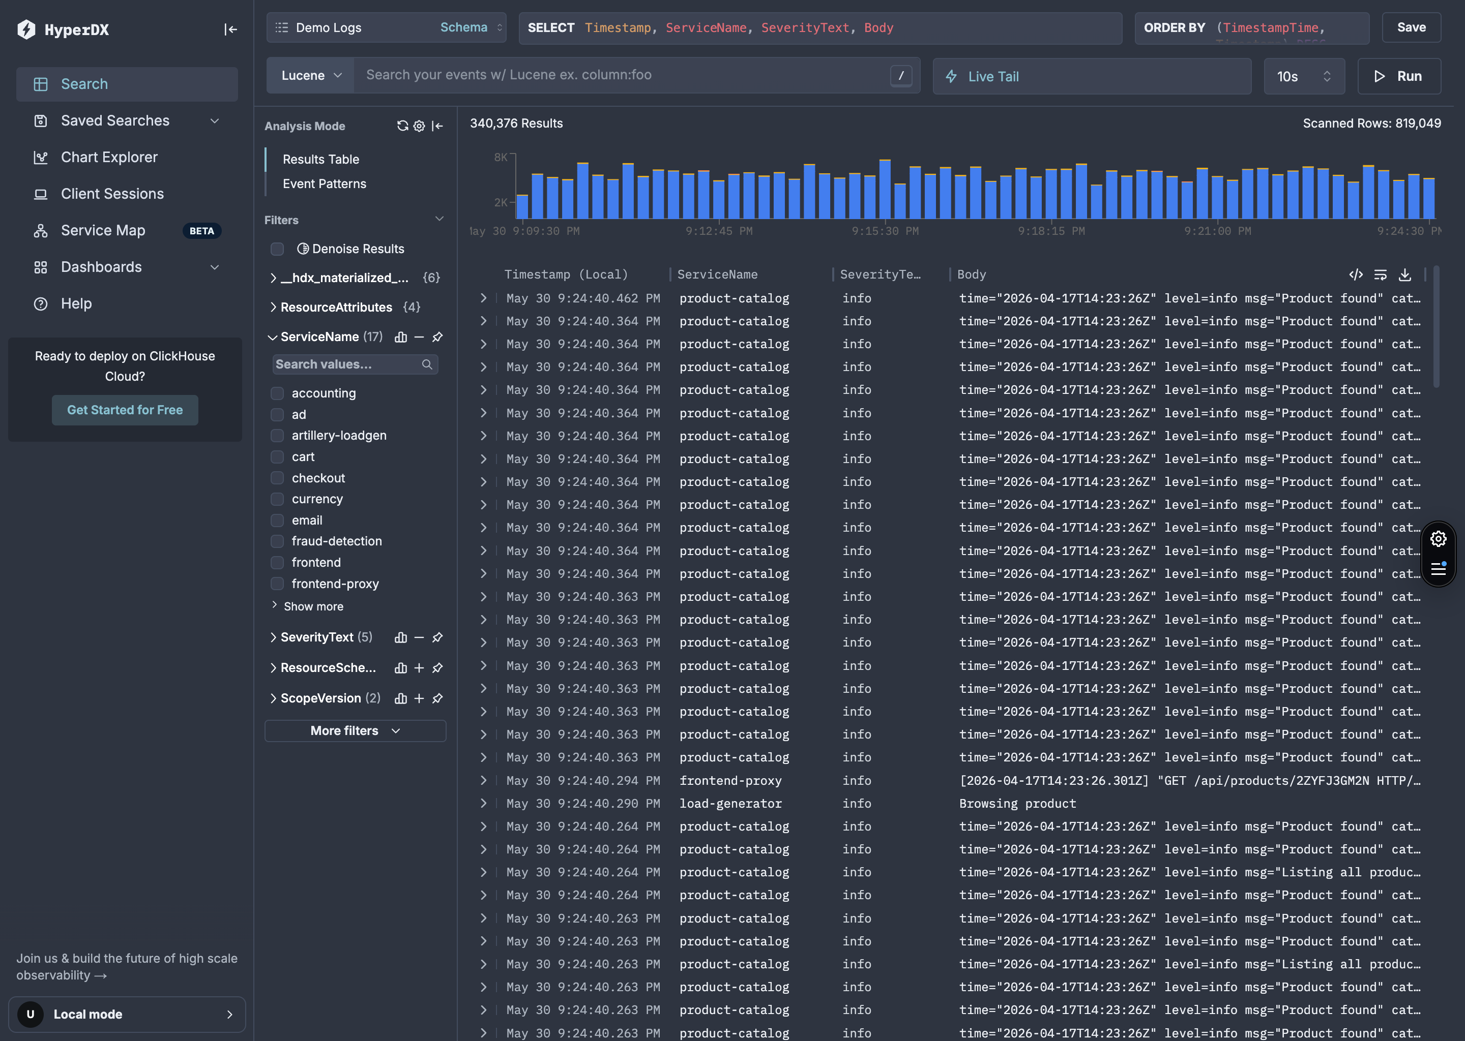Check the fraud-detection service filter
Viewport: 1465px width, 1041px height.
(277, 541)
